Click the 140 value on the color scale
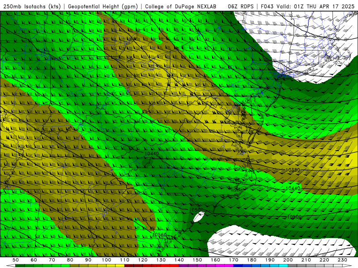Image resolution: width=358 pixels, height=268 pixels. click(179, 260)
